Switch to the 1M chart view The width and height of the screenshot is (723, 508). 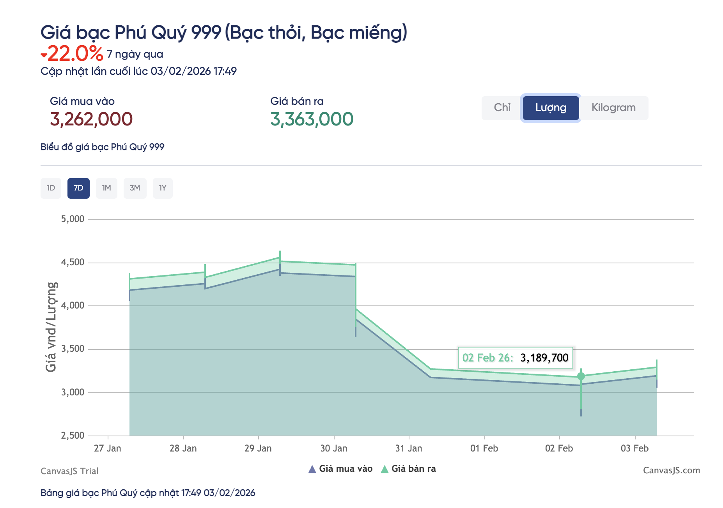106,188
